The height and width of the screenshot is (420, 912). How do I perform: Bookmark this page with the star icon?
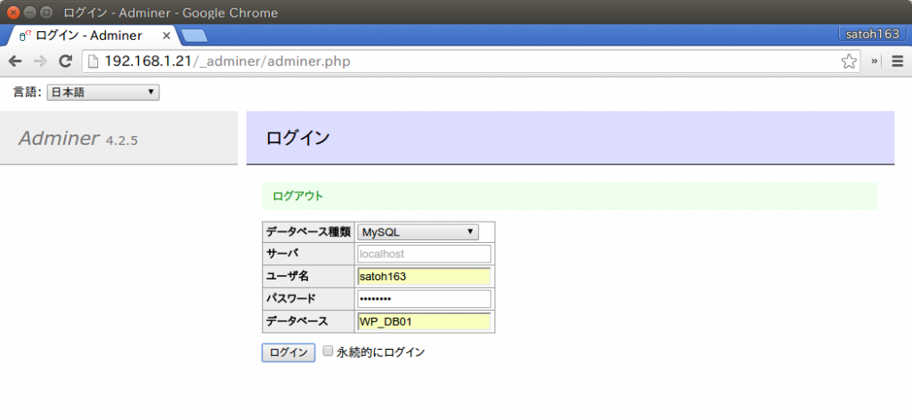pyautogui.click(x=849, y=61)
